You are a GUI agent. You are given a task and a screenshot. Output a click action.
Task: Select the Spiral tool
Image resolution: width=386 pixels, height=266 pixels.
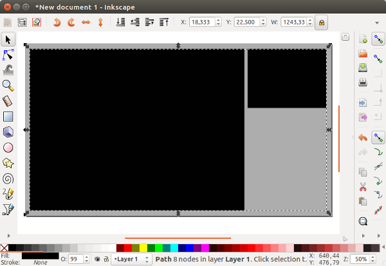(8, 178)
